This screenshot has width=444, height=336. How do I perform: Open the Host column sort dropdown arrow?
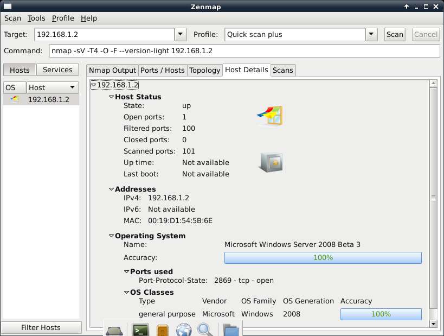[x=73, y=87]
